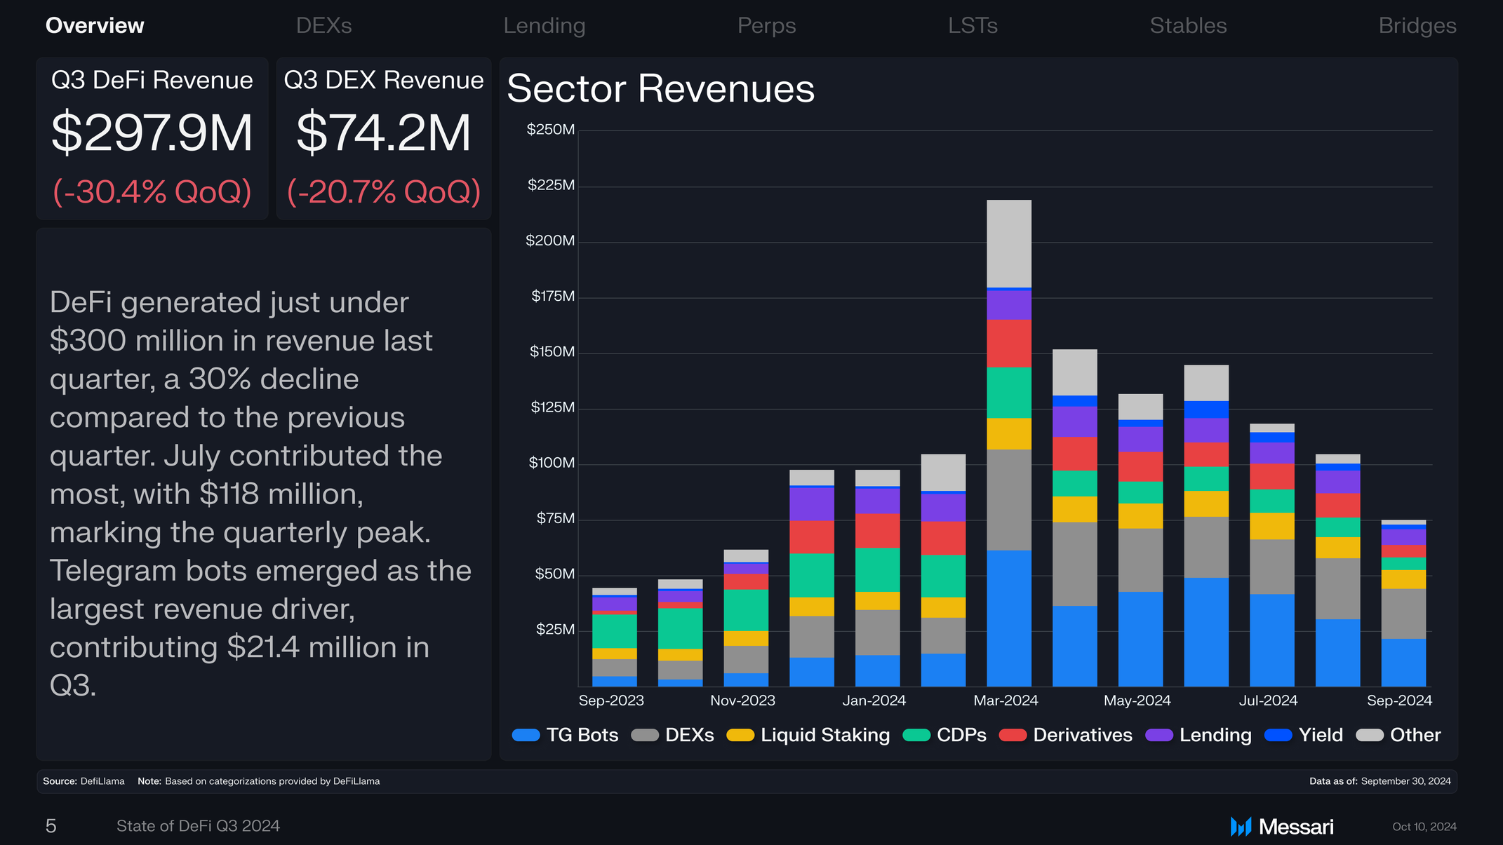1503x845 pixels.
Task: Click the DeFi revenue summary paragraph
Action: pyautogui.click(x=261, y=494)
